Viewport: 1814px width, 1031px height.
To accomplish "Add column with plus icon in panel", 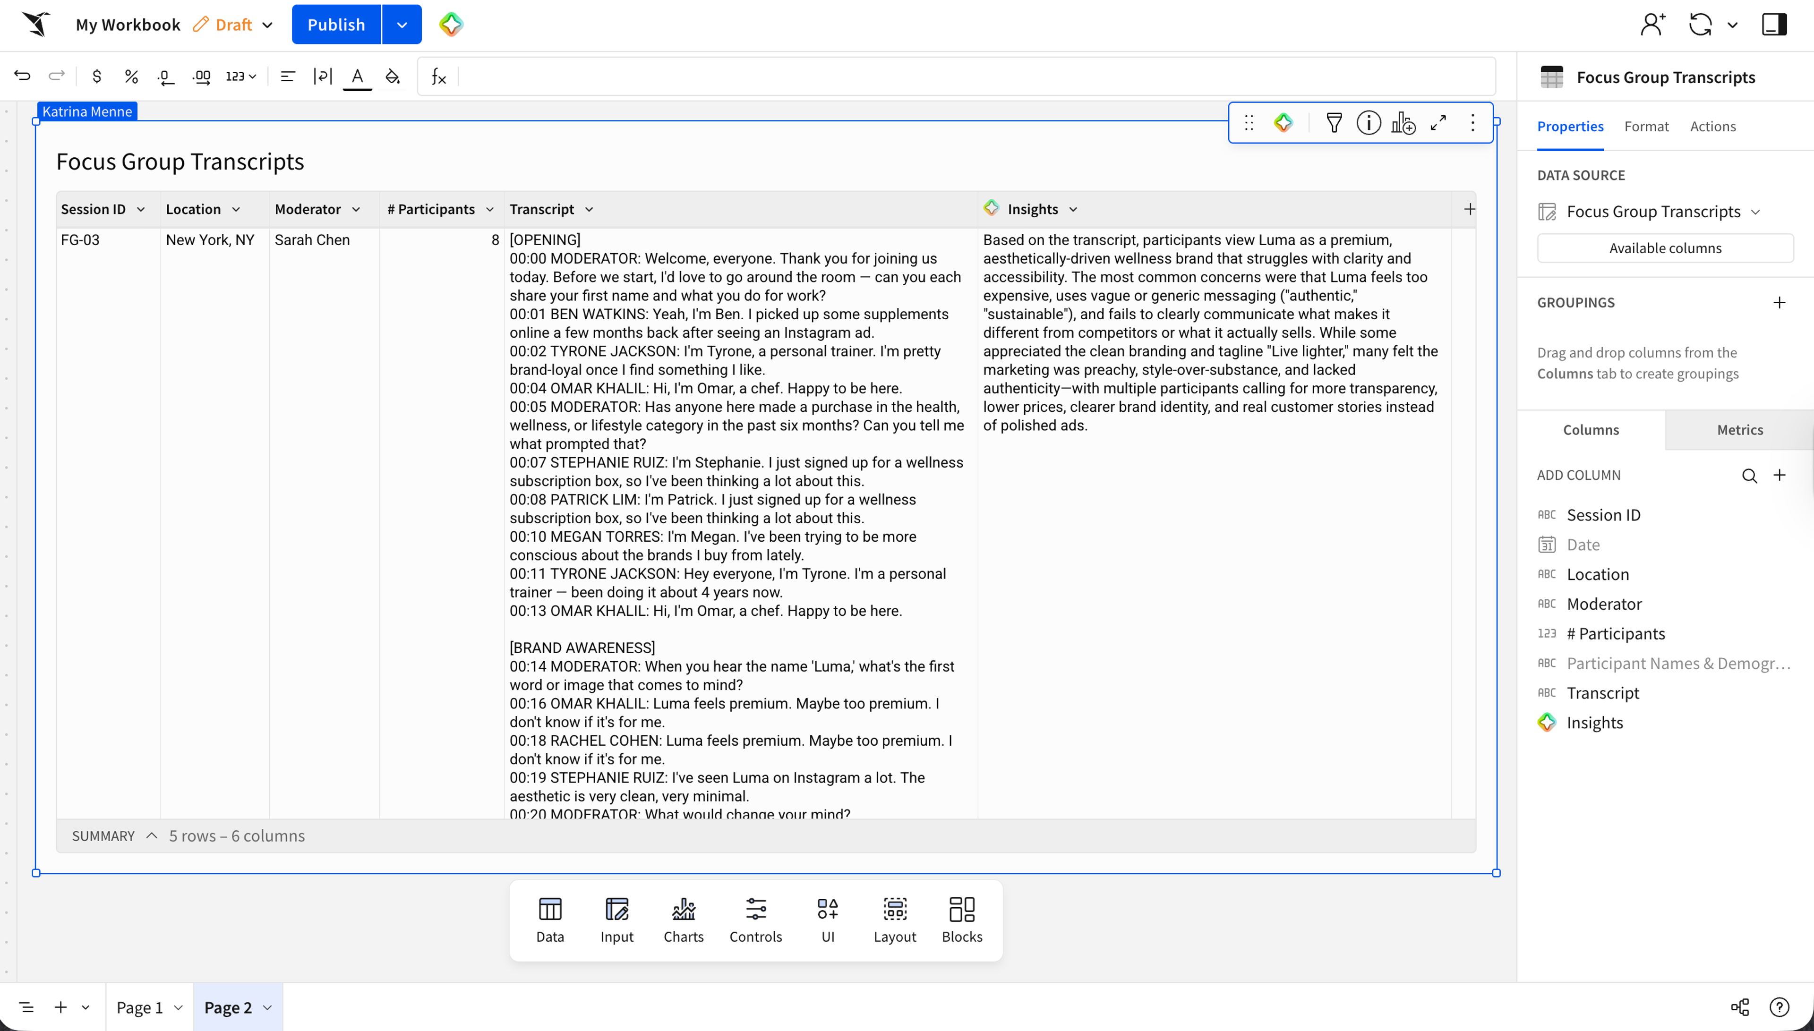I will (x=1780, y=475).
